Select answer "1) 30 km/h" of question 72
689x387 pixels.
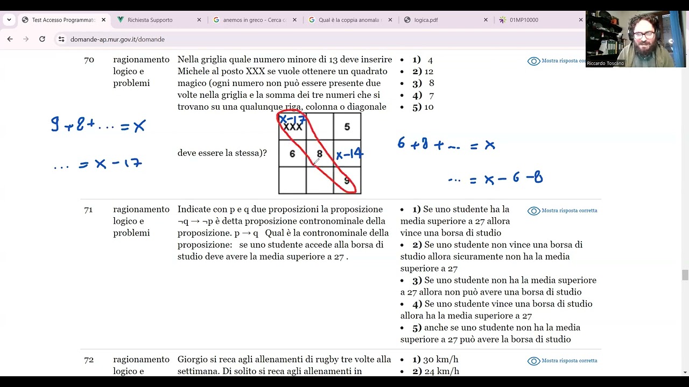(435, 360)
